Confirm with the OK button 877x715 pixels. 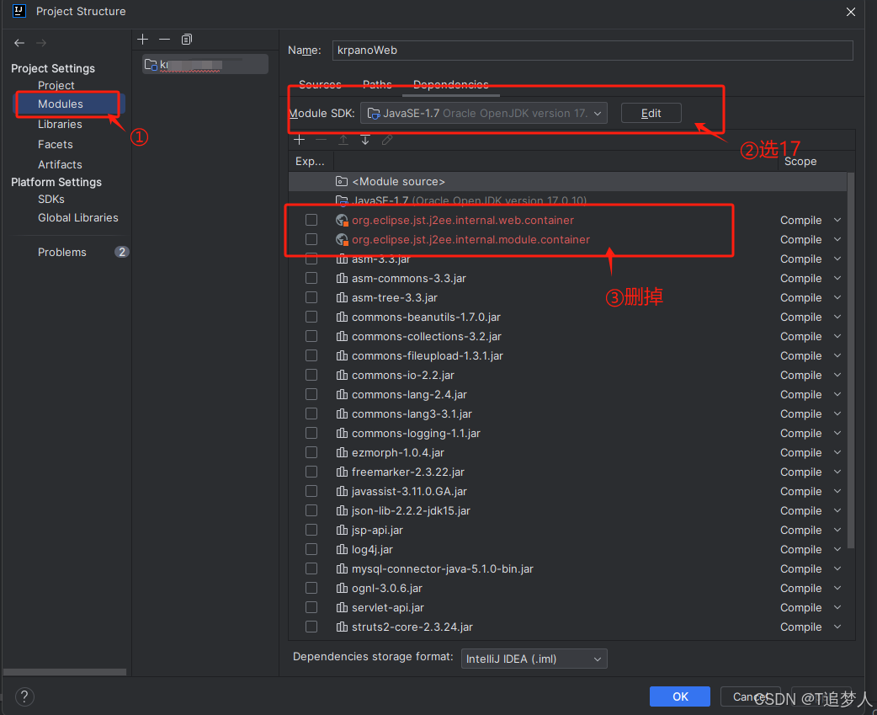click(x=680, y=696)
